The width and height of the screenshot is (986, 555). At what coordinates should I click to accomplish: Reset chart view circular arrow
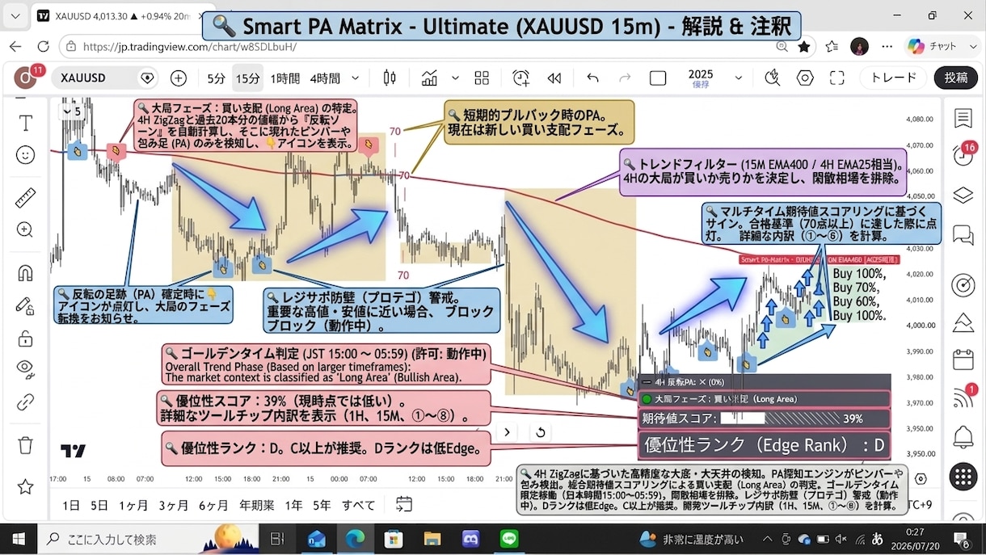pos(540,432)
